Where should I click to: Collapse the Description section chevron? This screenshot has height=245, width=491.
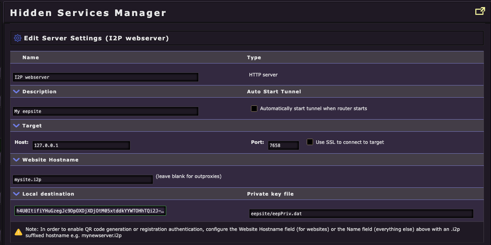pos(16,91)
